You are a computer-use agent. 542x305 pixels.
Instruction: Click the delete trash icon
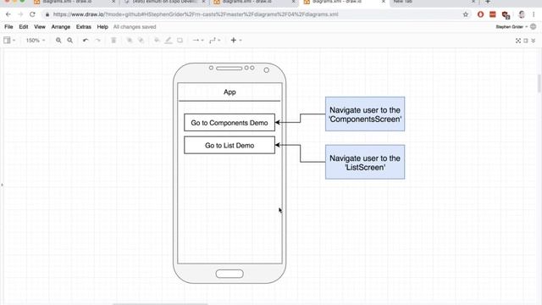pyautogui.click(x=113, y=41)
